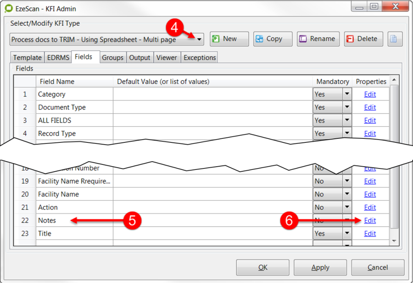Click Edit link for Document Type field
Screen dimensions: 413x283
point(370,107)
